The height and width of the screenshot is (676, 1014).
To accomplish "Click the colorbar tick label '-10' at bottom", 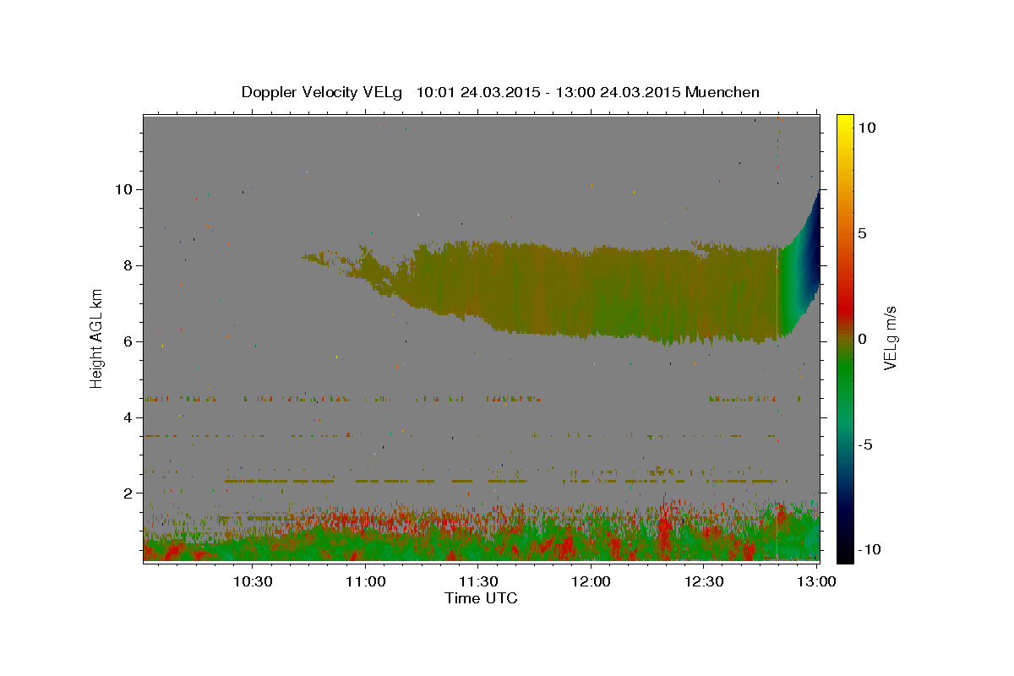I will tap(870, 549).
